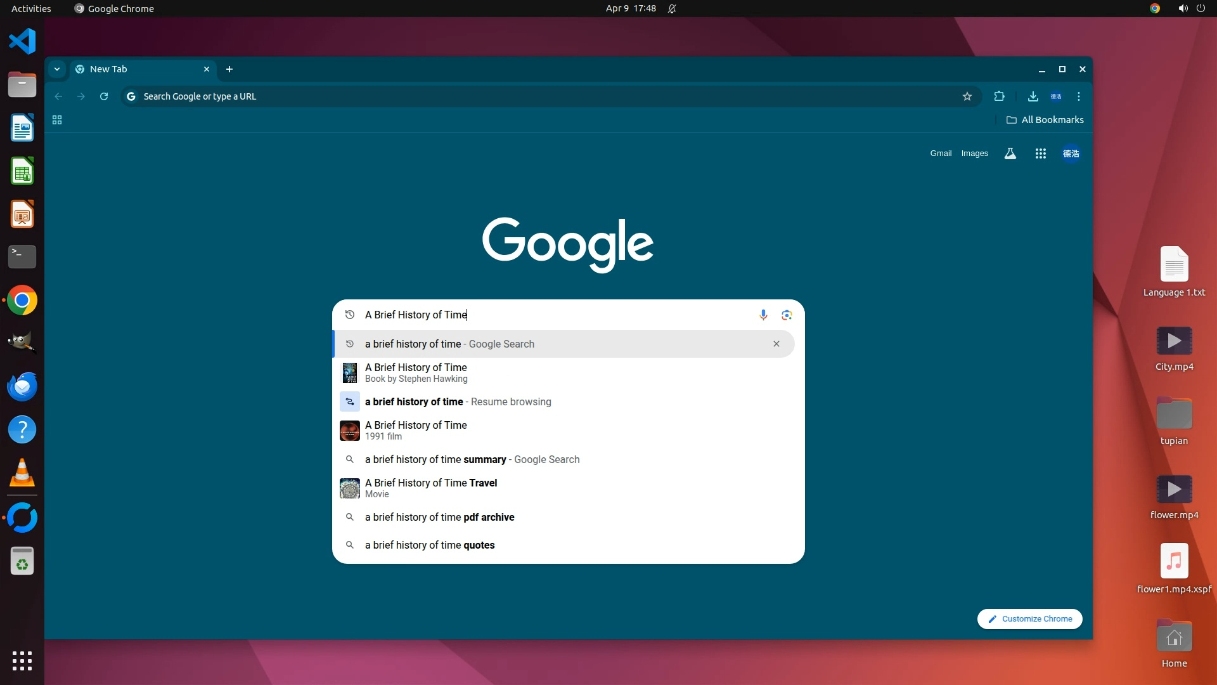Viewport: 1217px width, 685px height.
Task: Click the Customize Chrome button
Action: pyautogui.click(x=1030, y=619)
